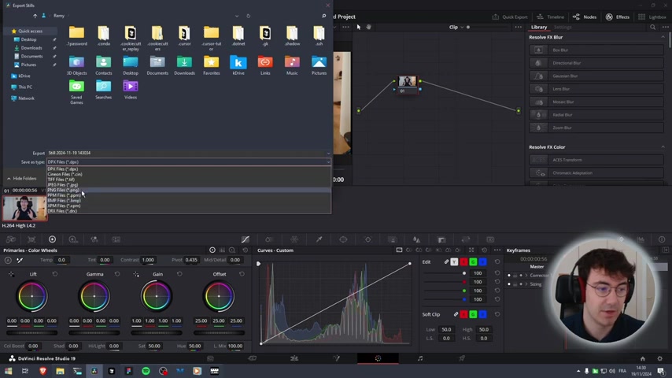672x378 pixels.
Task: Pick TIFF Files (*.tif) format option
Action: point(61,180)
